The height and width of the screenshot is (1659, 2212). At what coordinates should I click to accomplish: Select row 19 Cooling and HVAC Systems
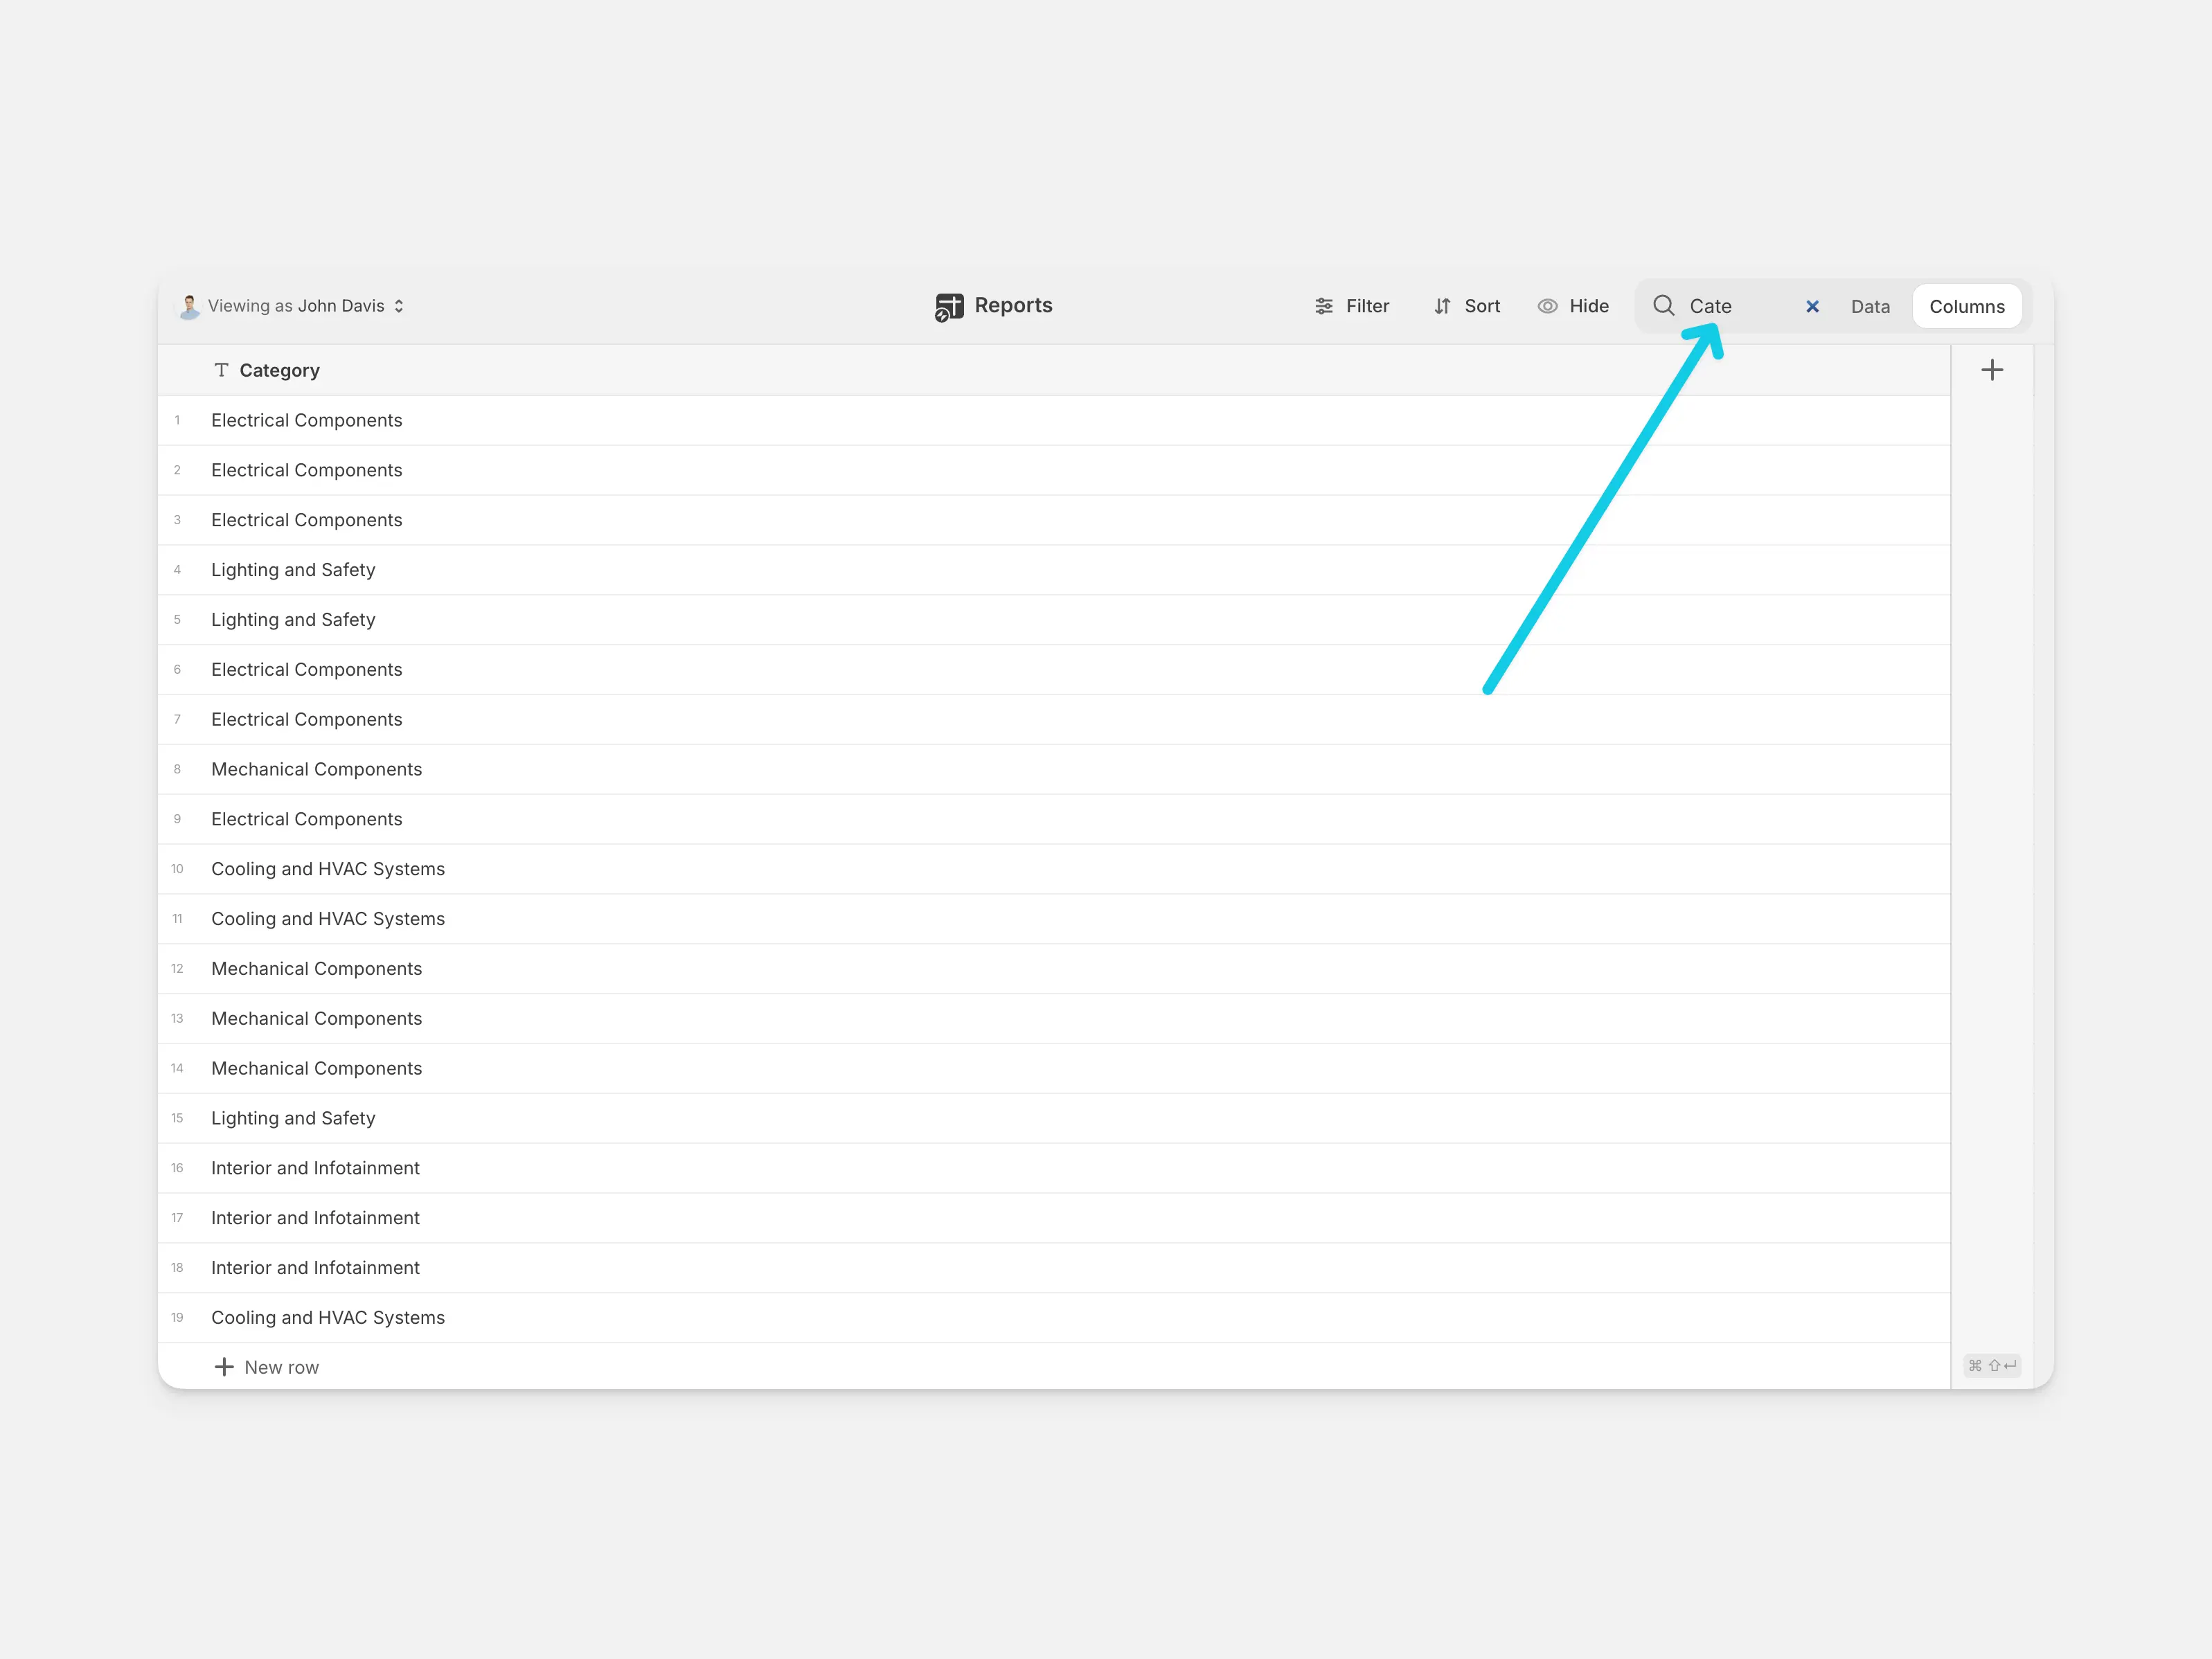pyautogui.click(x=1054, y=1318)
